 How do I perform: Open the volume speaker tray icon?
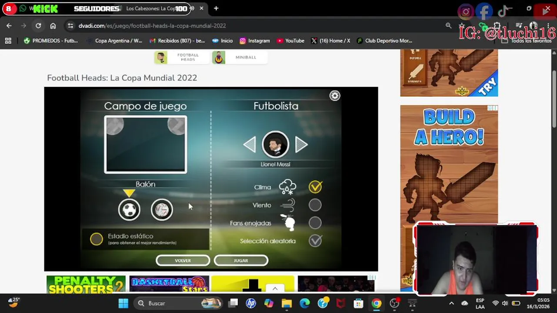(x=505, y=303)
